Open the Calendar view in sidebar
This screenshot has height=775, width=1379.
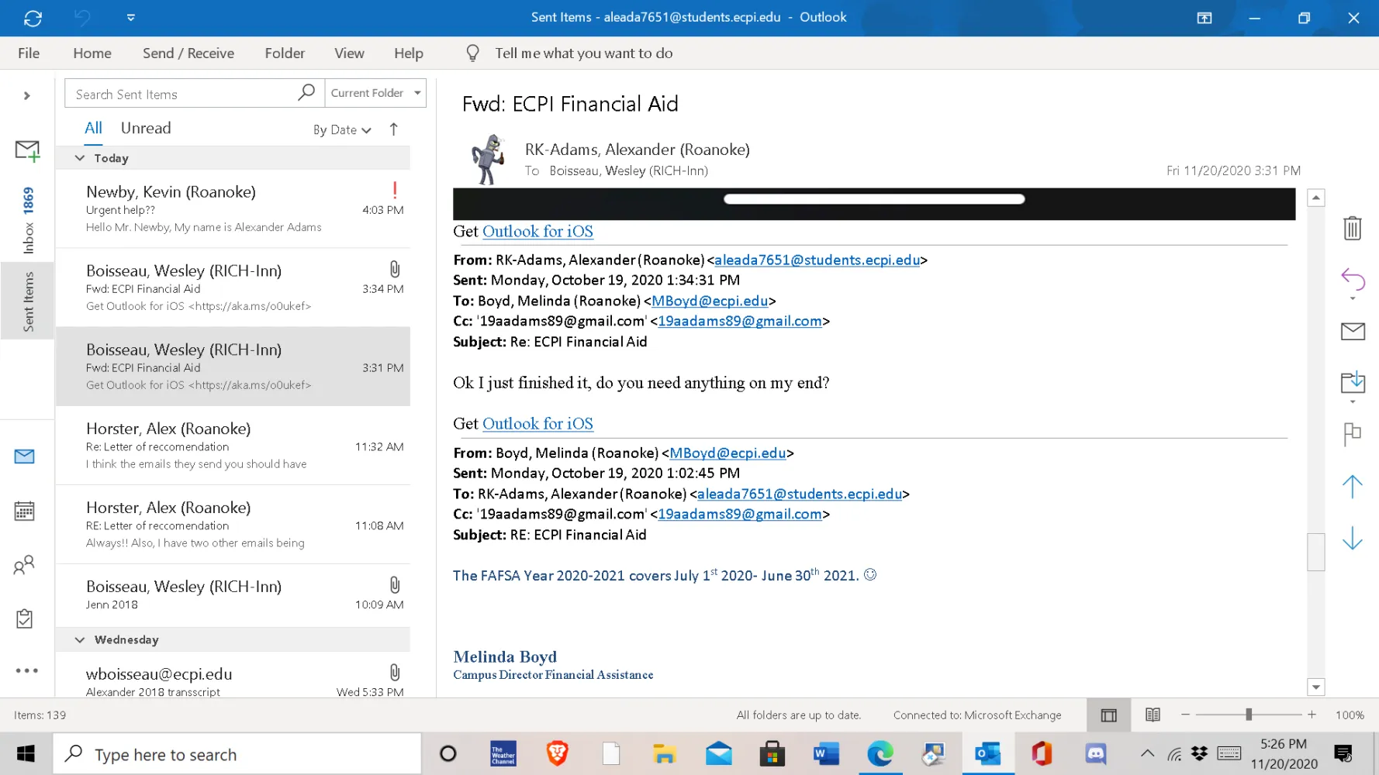(x=25, y=511)
